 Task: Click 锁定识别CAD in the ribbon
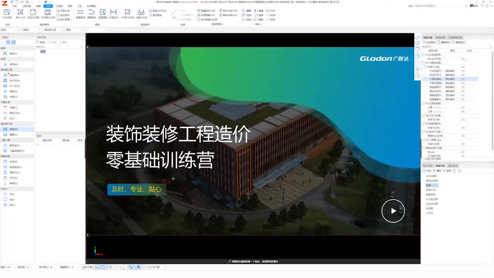pos(229,11)
